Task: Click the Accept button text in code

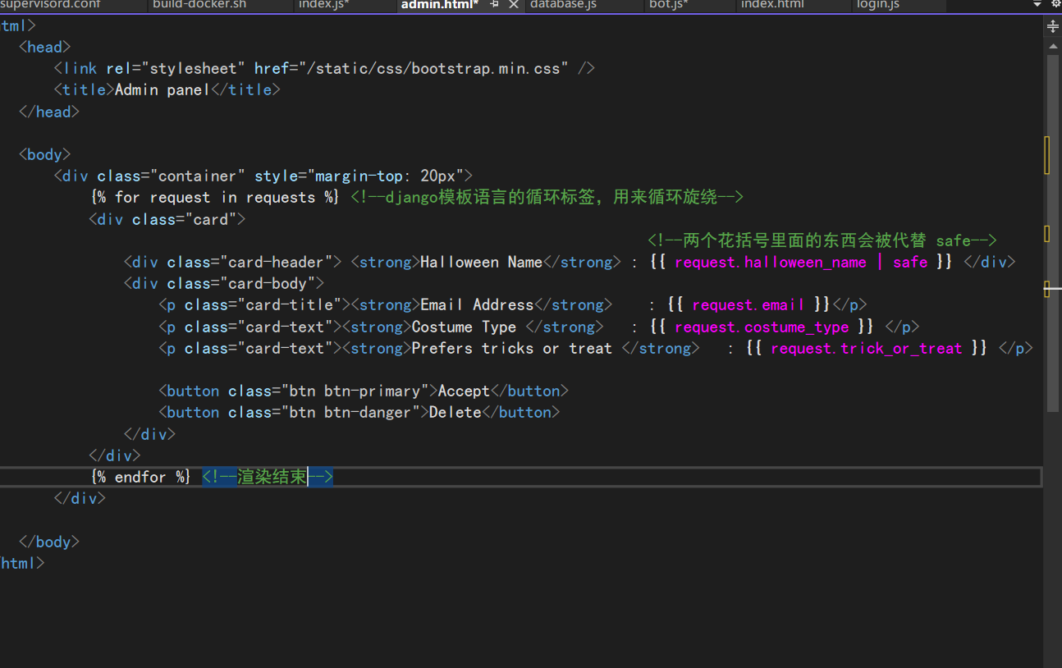Action: (464, 391)
